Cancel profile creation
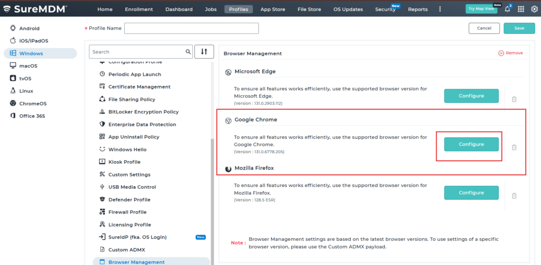 click(x=484, y=29)
